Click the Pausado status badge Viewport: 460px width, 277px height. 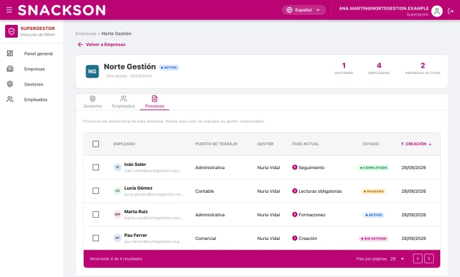374,191
